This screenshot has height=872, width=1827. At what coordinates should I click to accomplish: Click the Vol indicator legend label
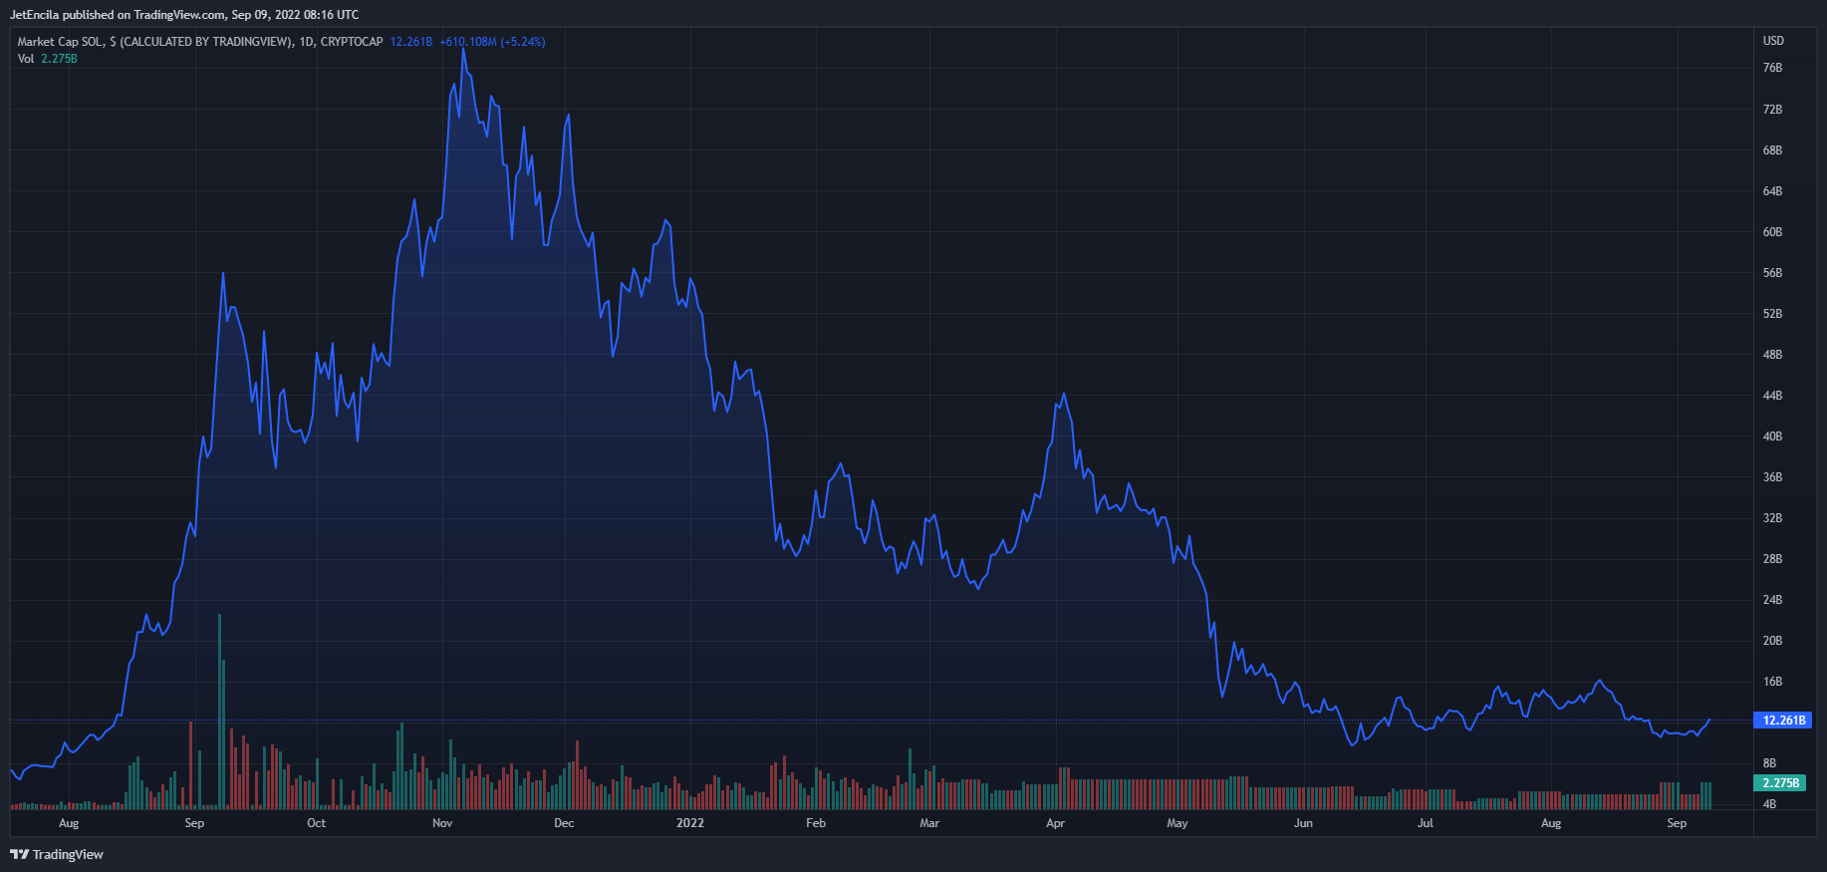coord(26,59)
